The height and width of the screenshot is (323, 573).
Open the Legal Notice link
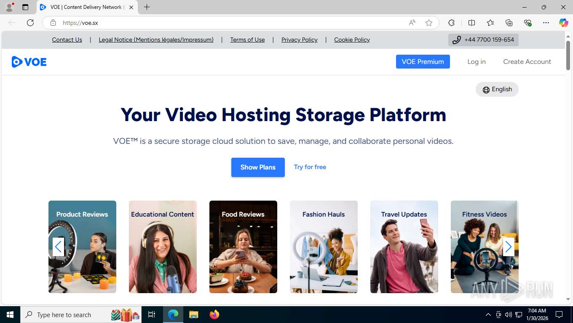(156, 40)
